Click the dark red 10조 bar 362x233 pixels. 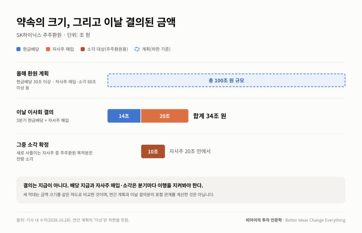153,151
